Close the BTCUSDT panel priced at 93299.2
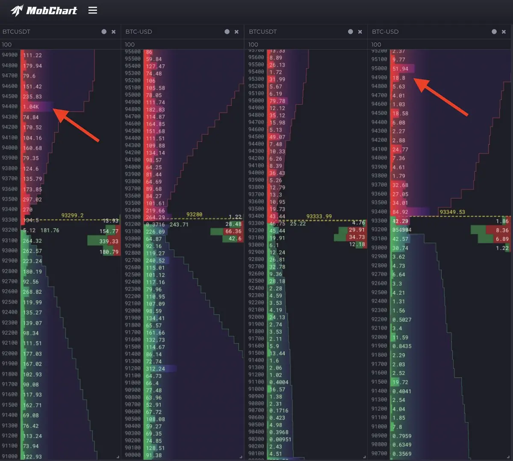The height and width of the screenshot is (461, 513). pos(113,32)
